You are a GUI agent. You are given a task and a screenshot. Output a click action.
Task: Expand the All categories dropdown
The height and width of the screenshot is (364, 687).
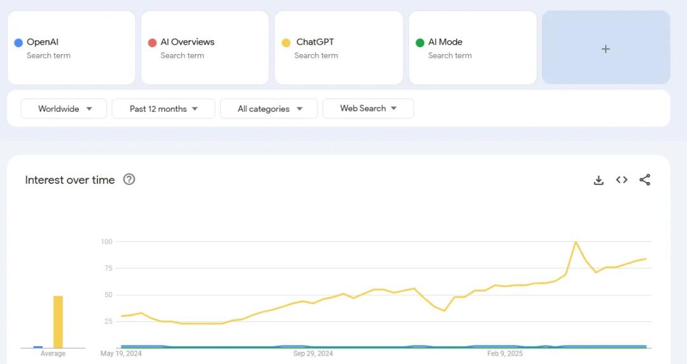click(x=268, y=109)
